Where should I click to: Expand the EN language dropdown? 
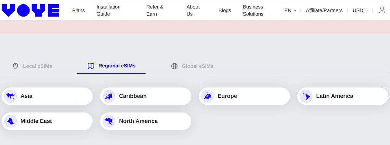[x=290, y=10]
